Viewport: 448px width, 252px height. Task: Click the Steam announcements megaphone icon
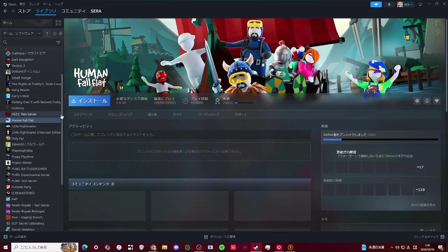pos(376,4)
